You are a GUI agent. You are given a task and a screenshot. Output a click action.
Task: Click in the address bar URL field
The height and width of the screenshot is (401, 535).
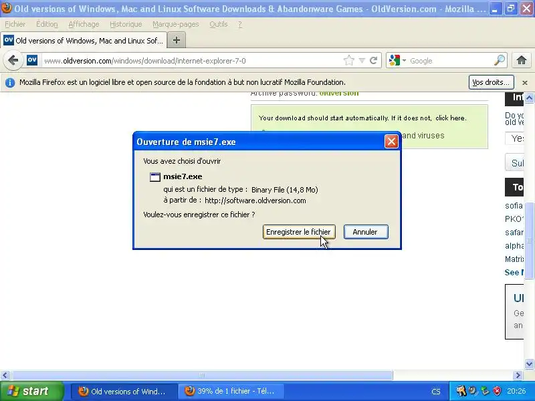pyautogui.click(x=193, y=61)
